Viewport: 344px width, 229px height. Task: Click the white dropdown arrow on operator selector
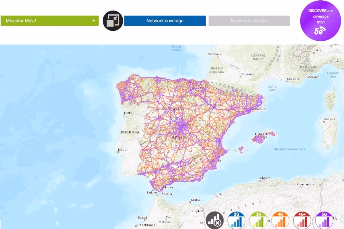pyautogui.click(x=93, y=21)
